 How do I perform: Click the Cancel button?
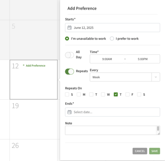[140, 151]
